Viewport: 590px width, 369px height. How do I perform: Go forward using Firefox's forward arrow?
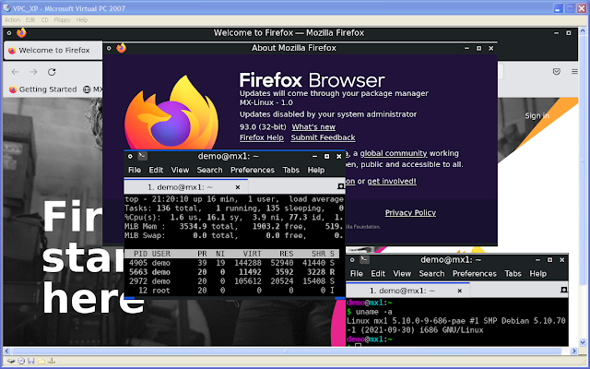[x=33, y=72]
